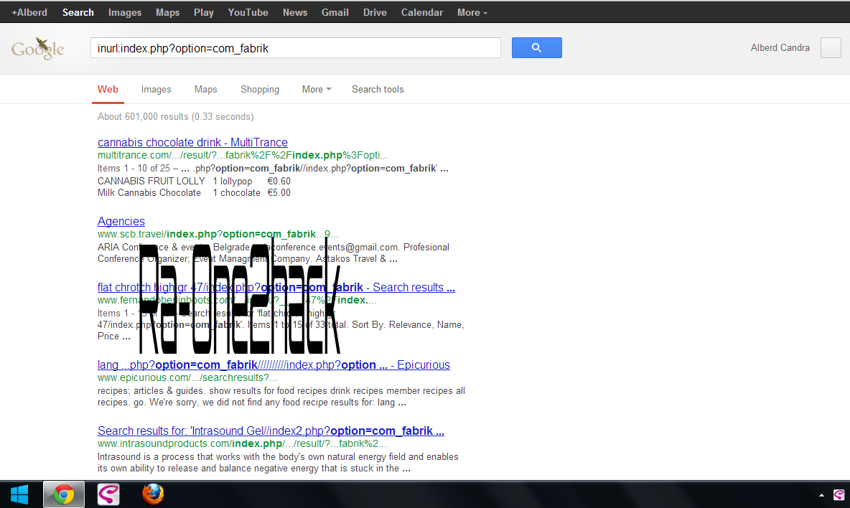The image size is (850, 508).
Task: Open Calendar from the top bar
Action: click(421, 12)
